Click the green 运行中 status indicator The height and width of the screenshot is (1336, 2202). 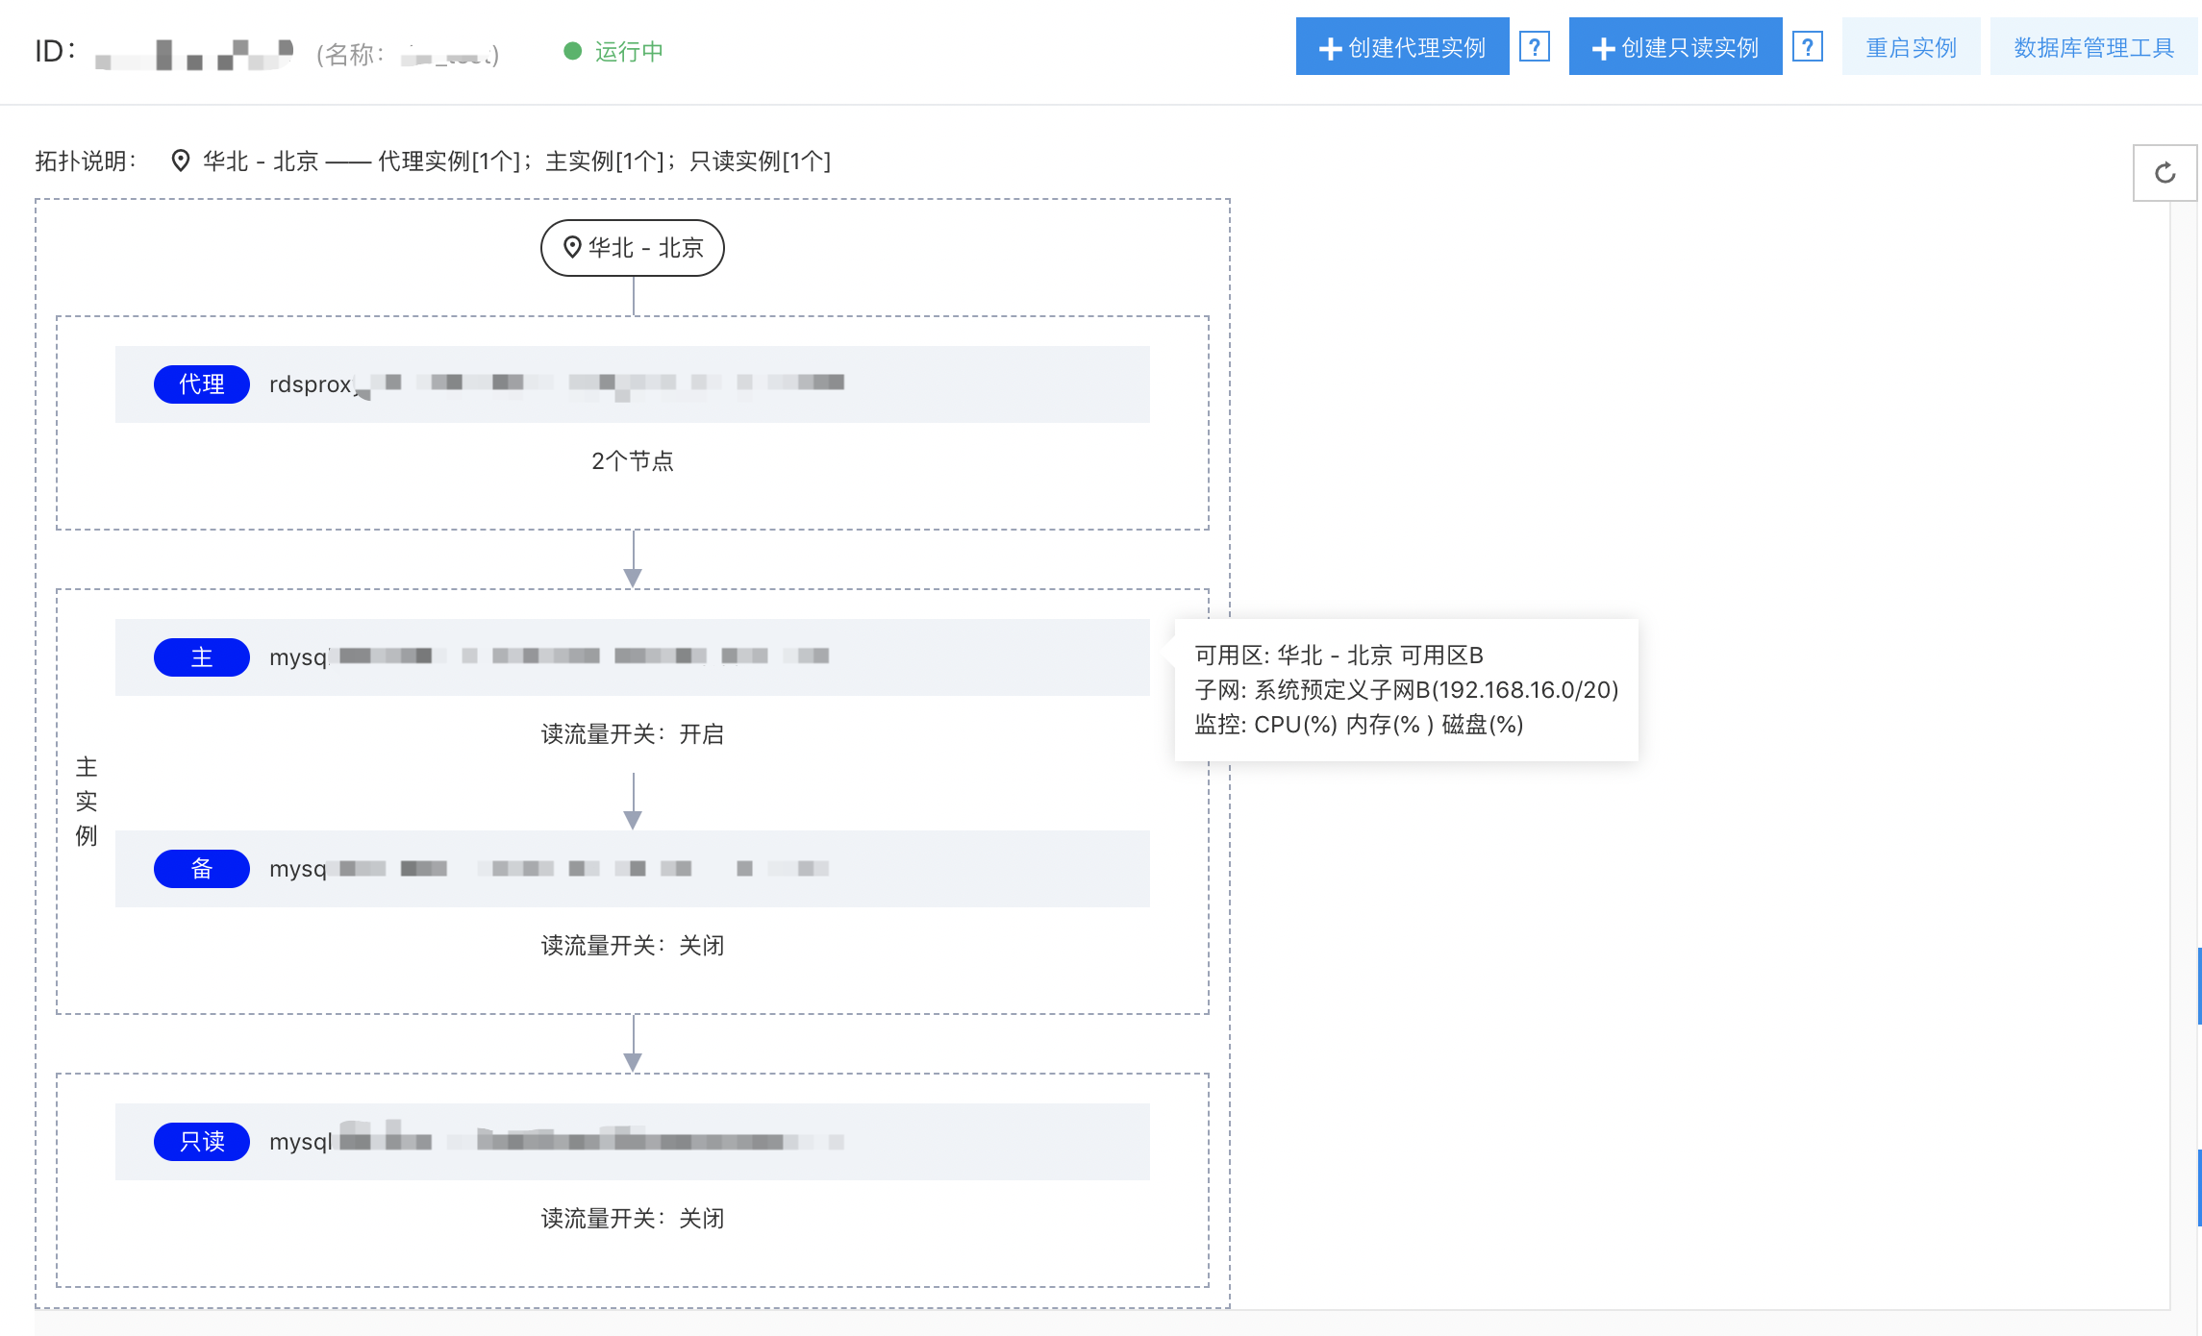pos(613,51)
